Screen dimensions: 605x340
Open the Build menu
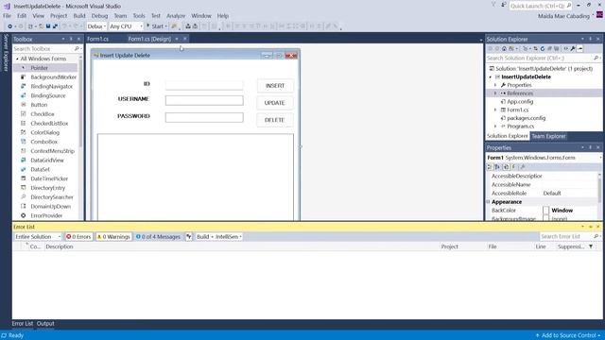(79, 16)
